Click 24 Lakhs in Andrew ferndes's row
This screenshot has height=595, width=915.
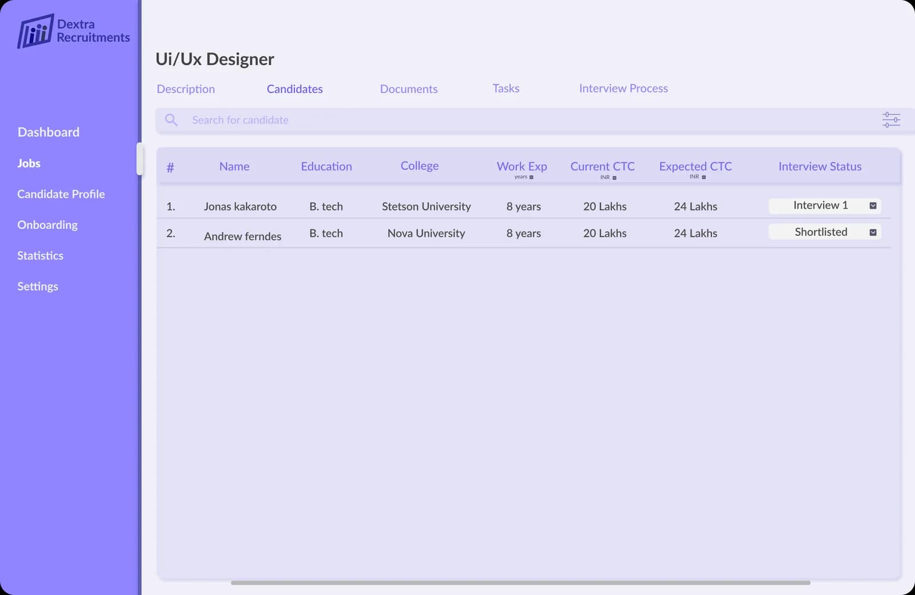point(695,233)
